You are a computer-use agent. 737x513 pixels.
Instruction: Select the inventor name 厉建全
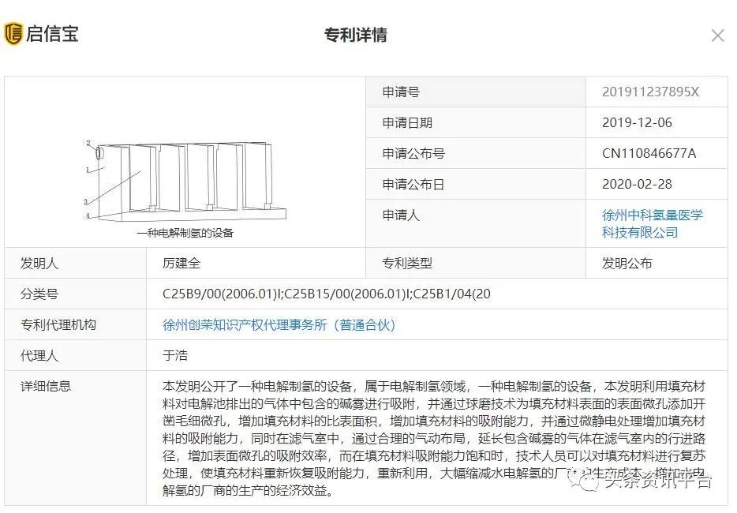click(x=179, y=264)
